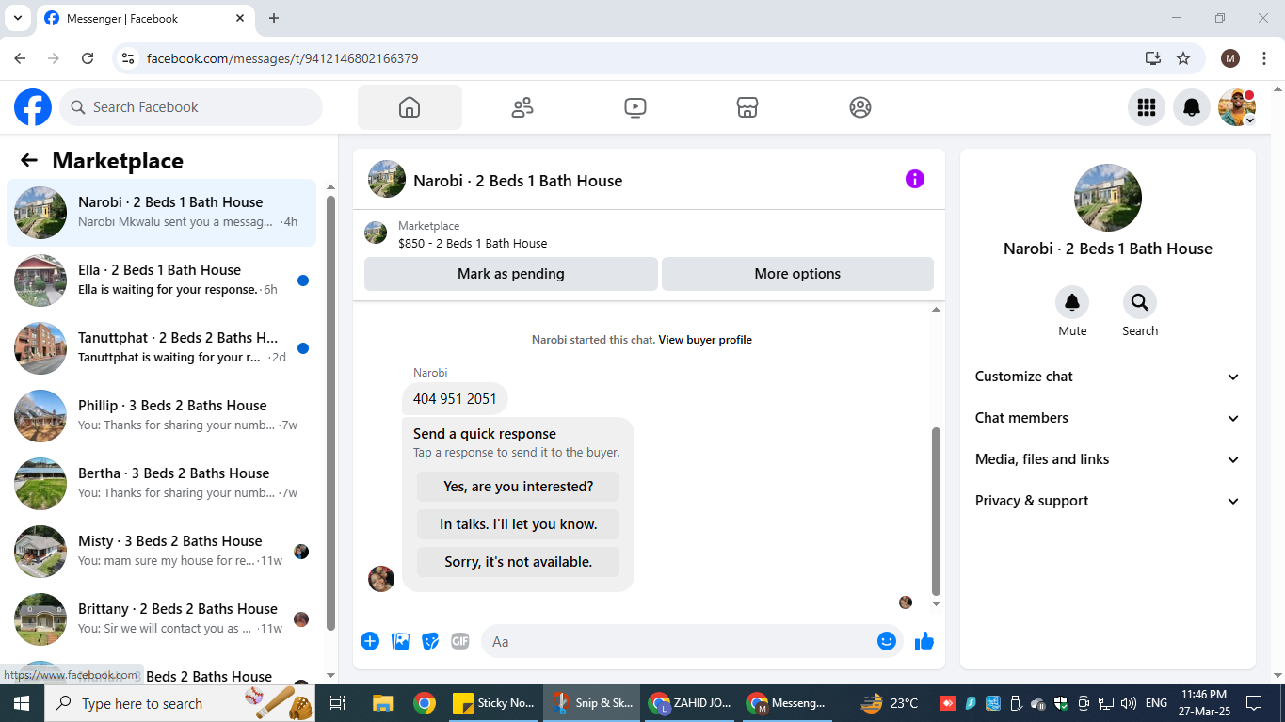Viewport: 1285px width, 722px height.
Task: Open the site information icon in address bar
Action: coord(129,58)
